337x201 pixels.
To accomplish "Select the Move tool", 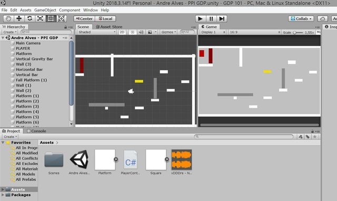I will click(19, 19).
